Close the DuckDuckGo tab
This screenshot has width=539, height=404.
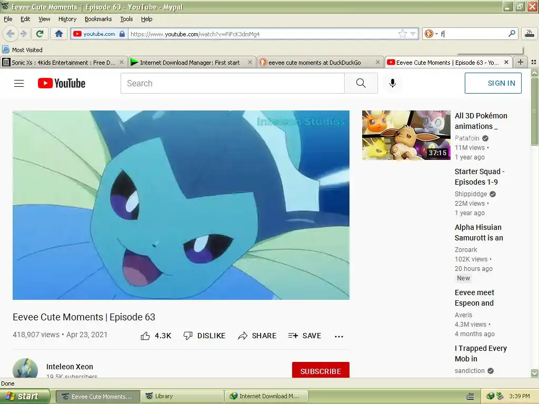tap(378, 62)
